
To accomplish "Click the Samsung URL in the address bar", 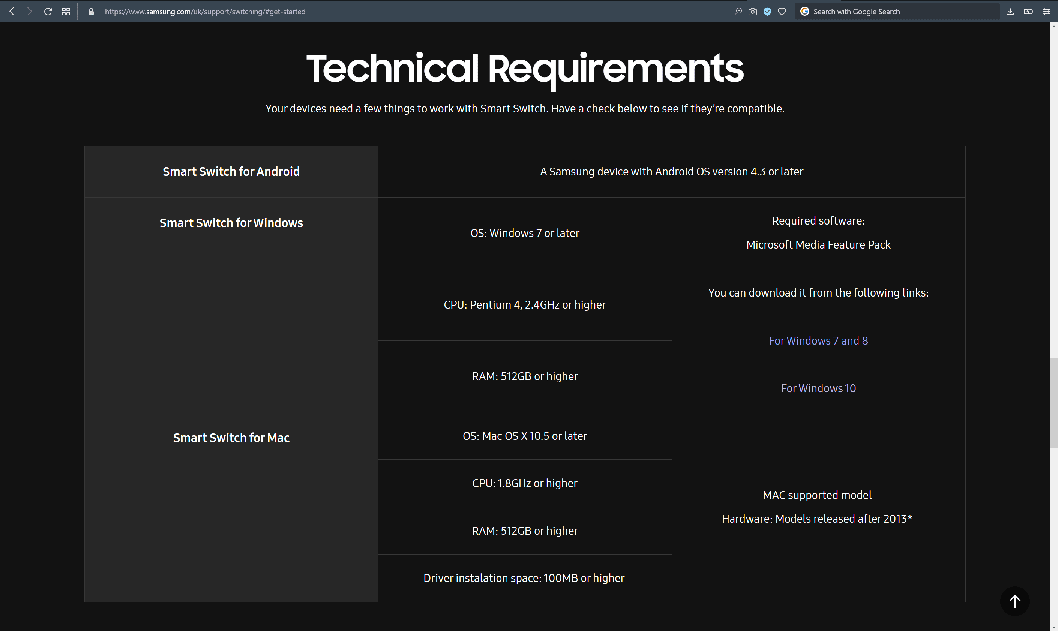I will point(205,12).
